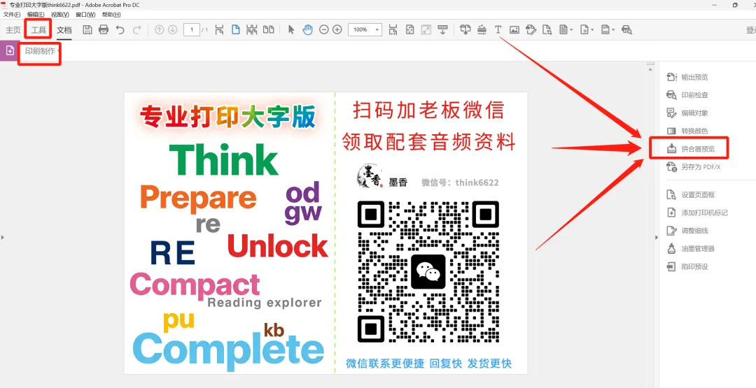The height and width of the screenshot is (388, 756).
Task: Go to next page with down arrow
Action: click(x=173, y=30)
